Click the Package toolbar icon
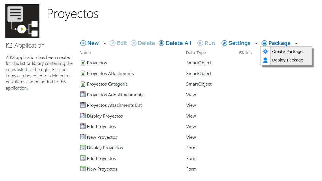This screenshot has height=181, width=322. 264,43
